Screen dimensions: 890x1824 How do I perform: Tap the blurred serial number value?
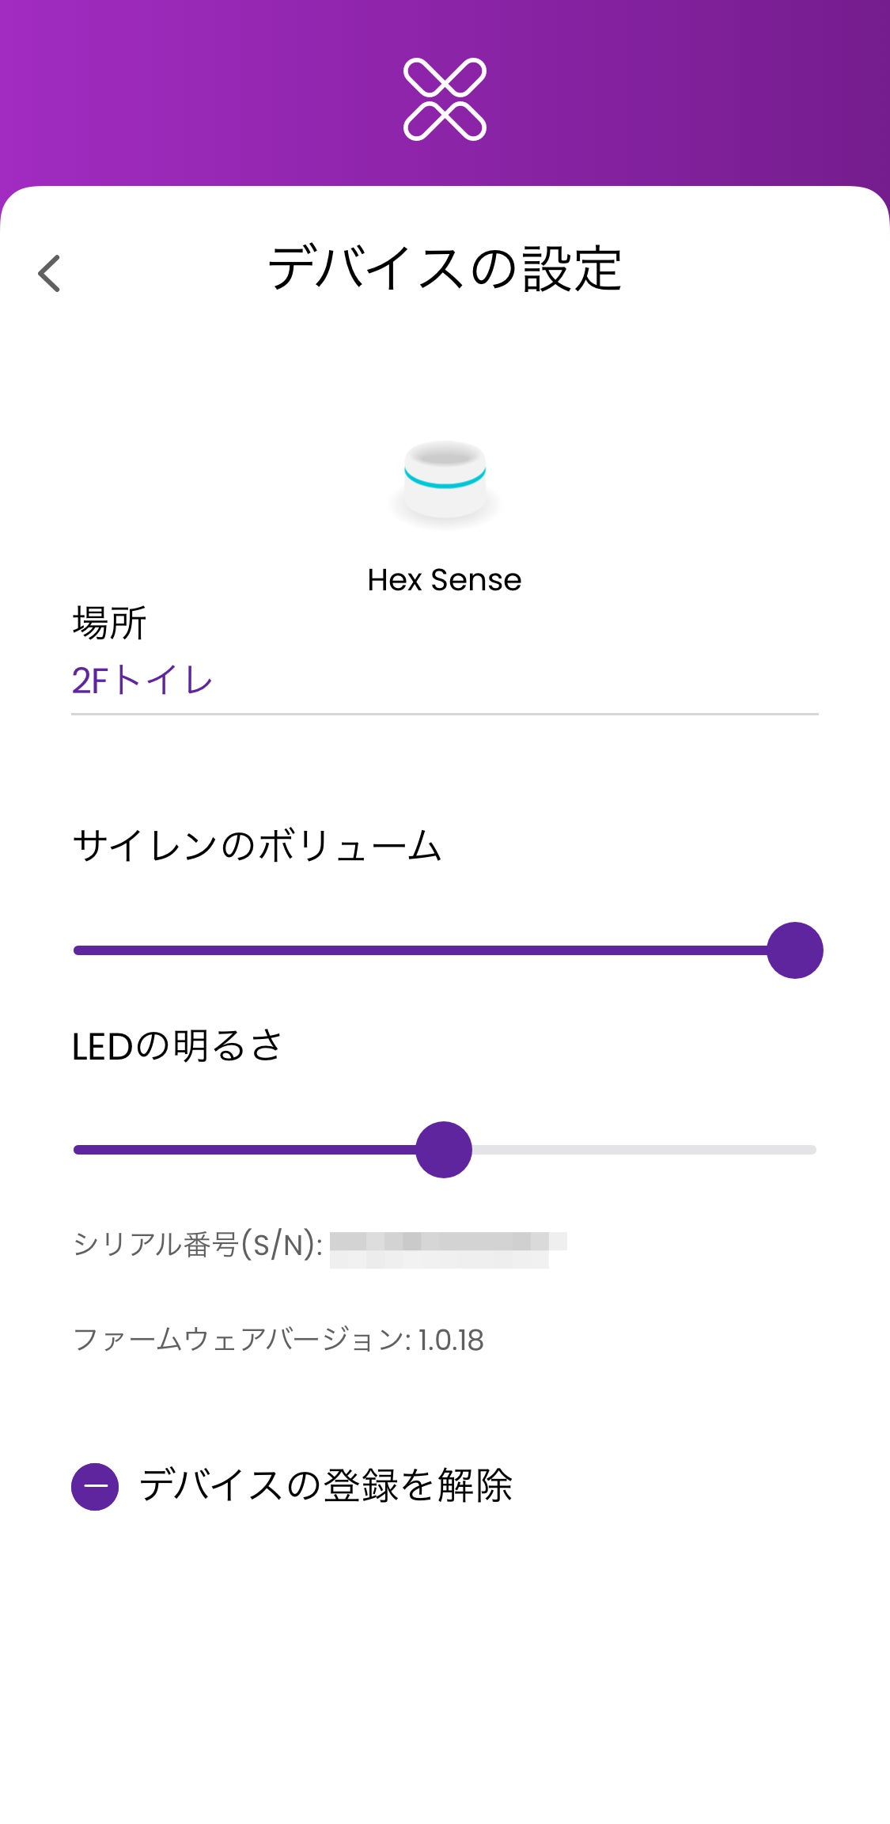pos(447,1249)
